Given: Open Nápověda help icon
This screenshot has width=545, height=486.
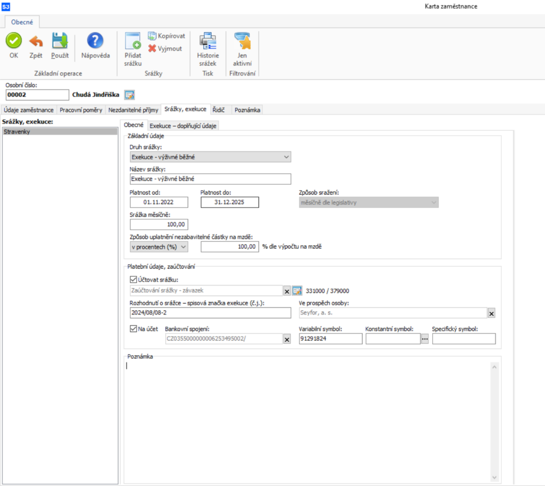Looking at the screenshot, I should pos(95,41).
